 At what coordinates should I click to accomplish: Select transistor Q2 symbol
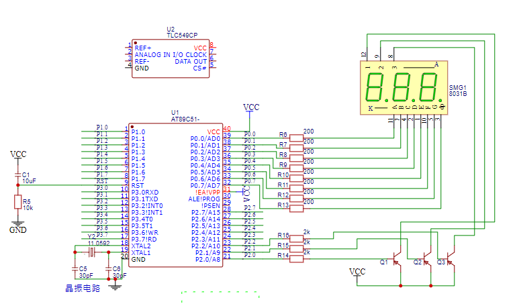pyautogui.click(x=427, y=259)
